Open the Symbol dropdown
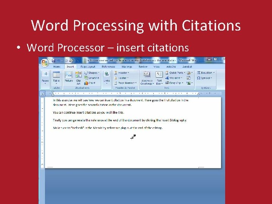 (x=204, y=78)
